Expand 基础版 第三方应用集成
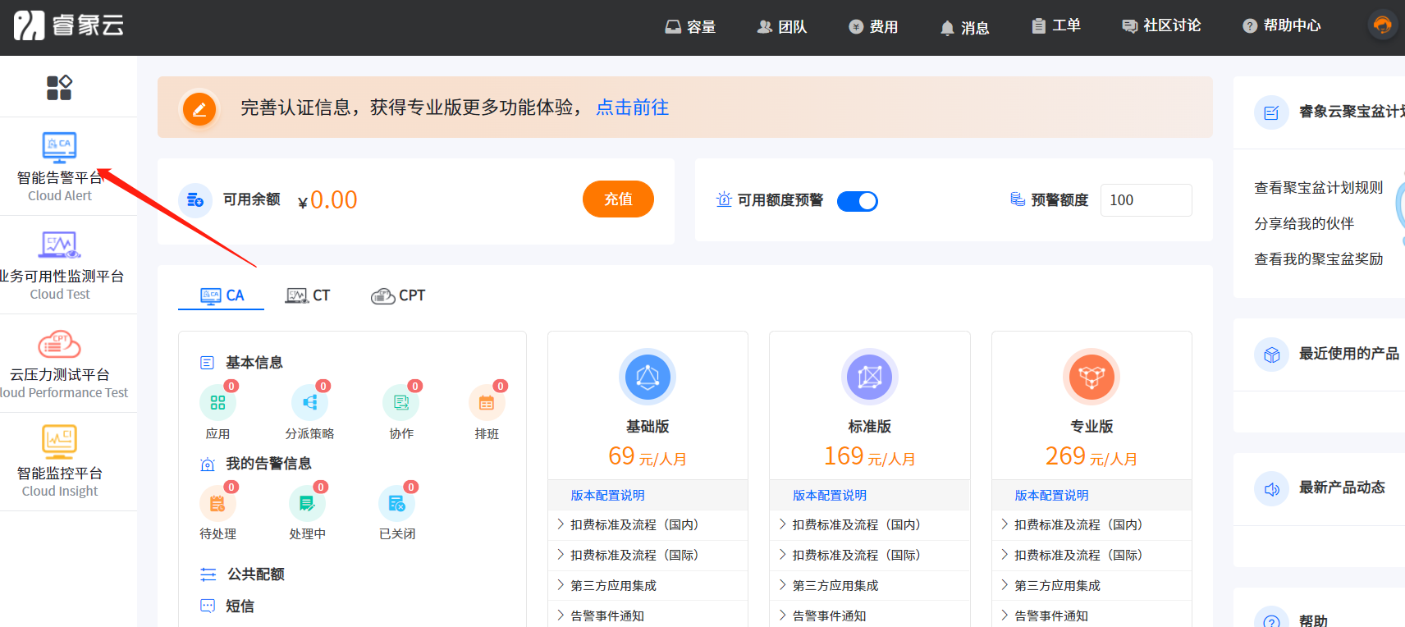The height and width of the screenshot is (627, 1405). [x=648, y=586]
